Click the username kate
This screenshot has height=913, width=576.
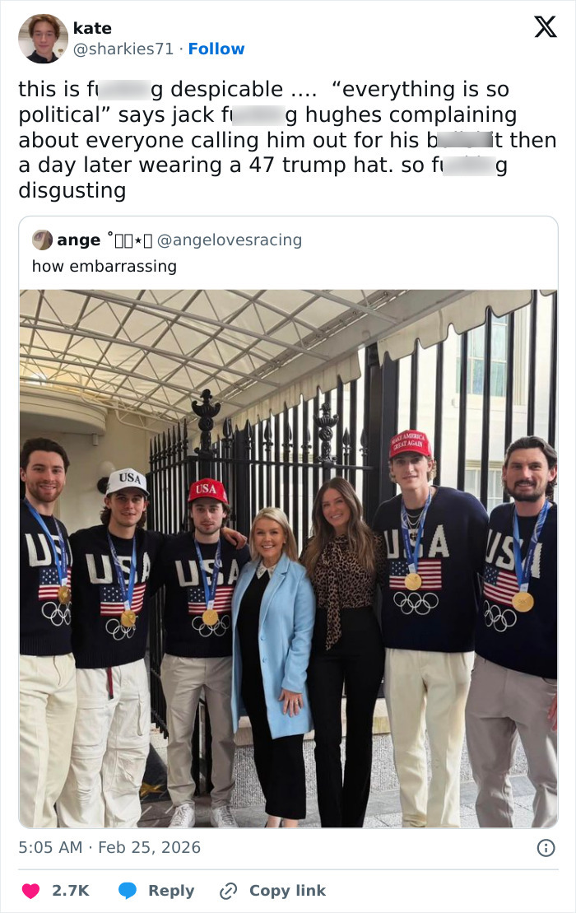(x=93, y=28)
